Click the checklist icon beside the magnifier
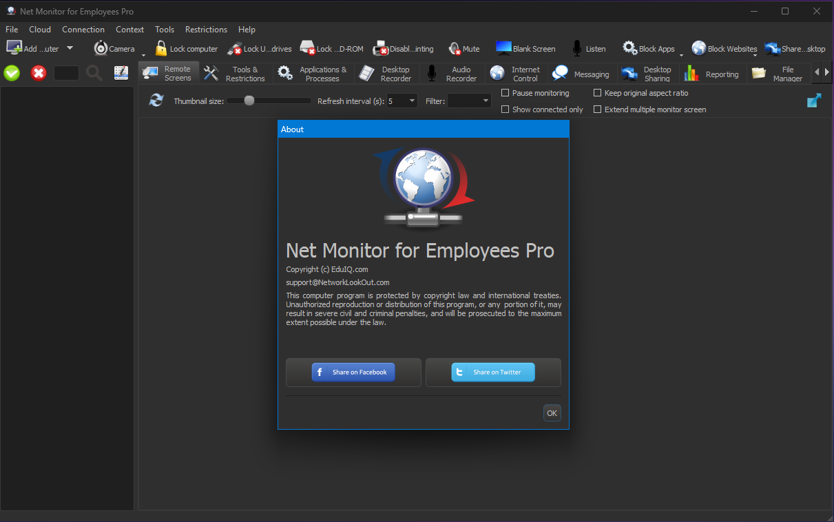 point(121,73)
